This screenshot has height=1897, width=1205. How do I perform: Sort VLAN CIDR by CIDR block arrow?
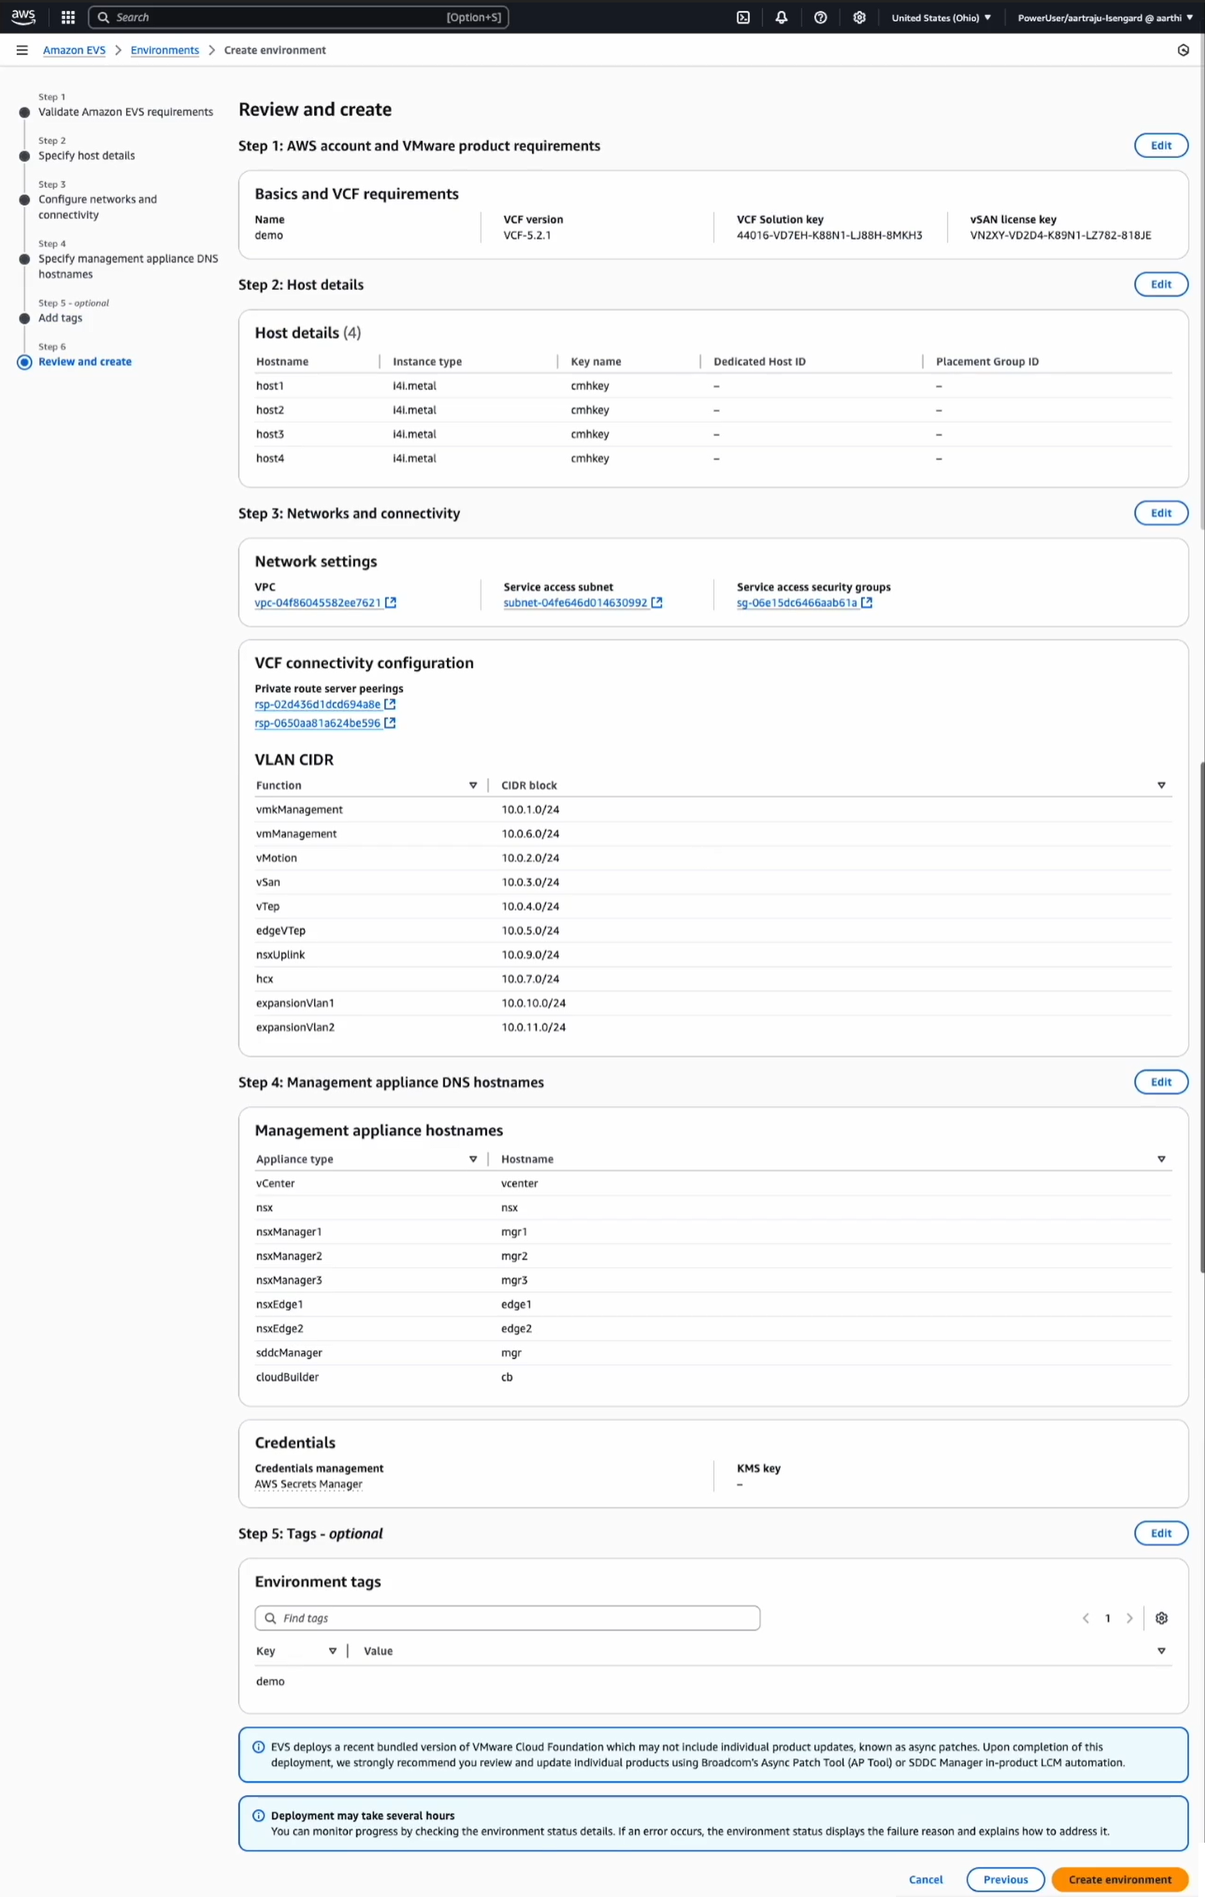1162,785
